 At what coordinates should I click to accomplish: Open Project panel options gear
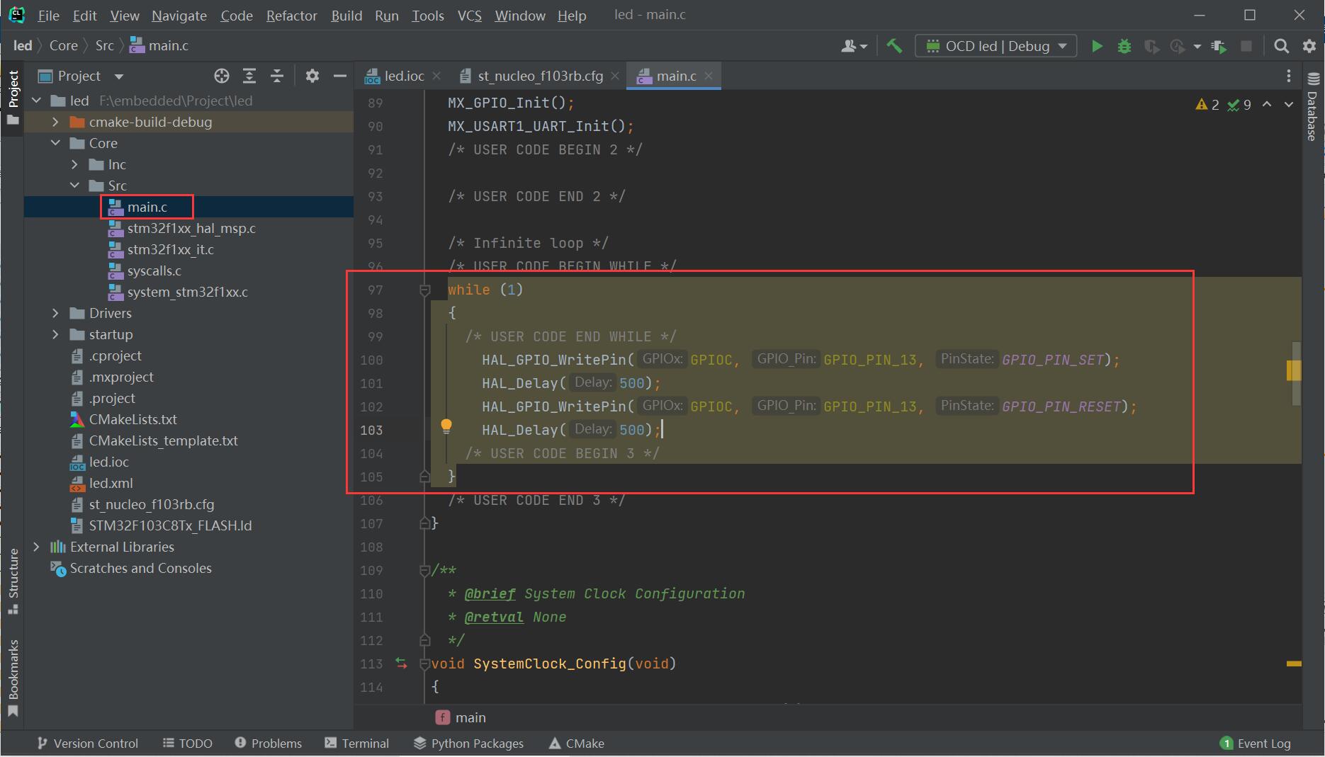pos(312,76)
